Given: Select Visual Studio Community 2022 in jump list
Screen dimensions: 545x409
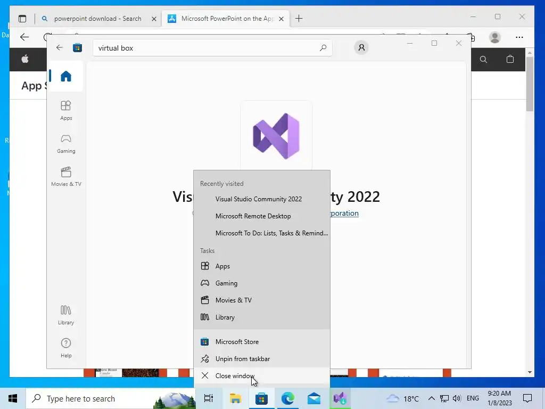Looking at the screenshot, I should [262, 199].
